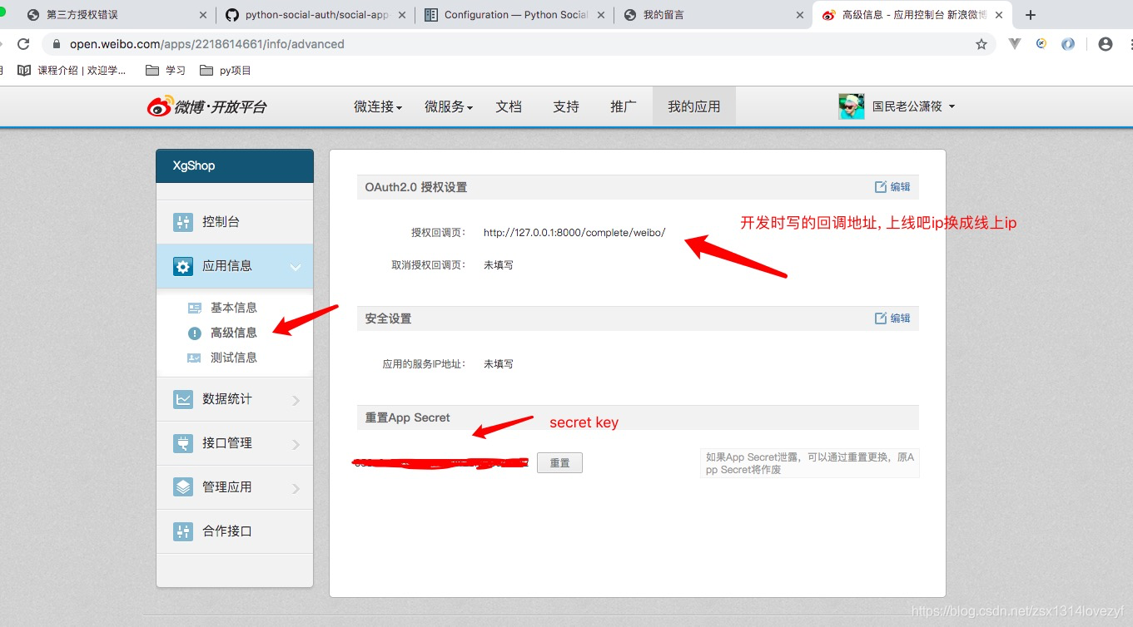Image resolution: width=1133 pixels, height=627 pixels.
Task: Collapse the 应用信息 section chevron
Action: coord(296,267)
